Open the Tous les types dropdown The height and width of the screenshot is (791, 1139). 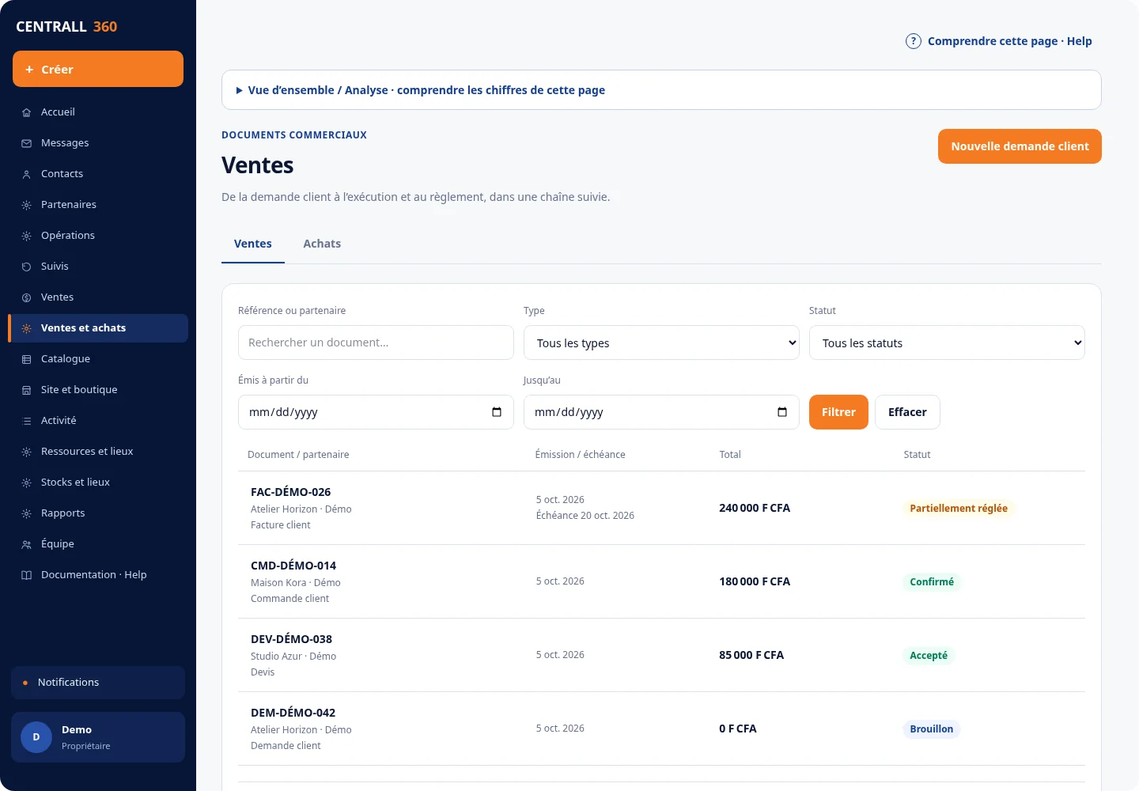pos(661,343)
